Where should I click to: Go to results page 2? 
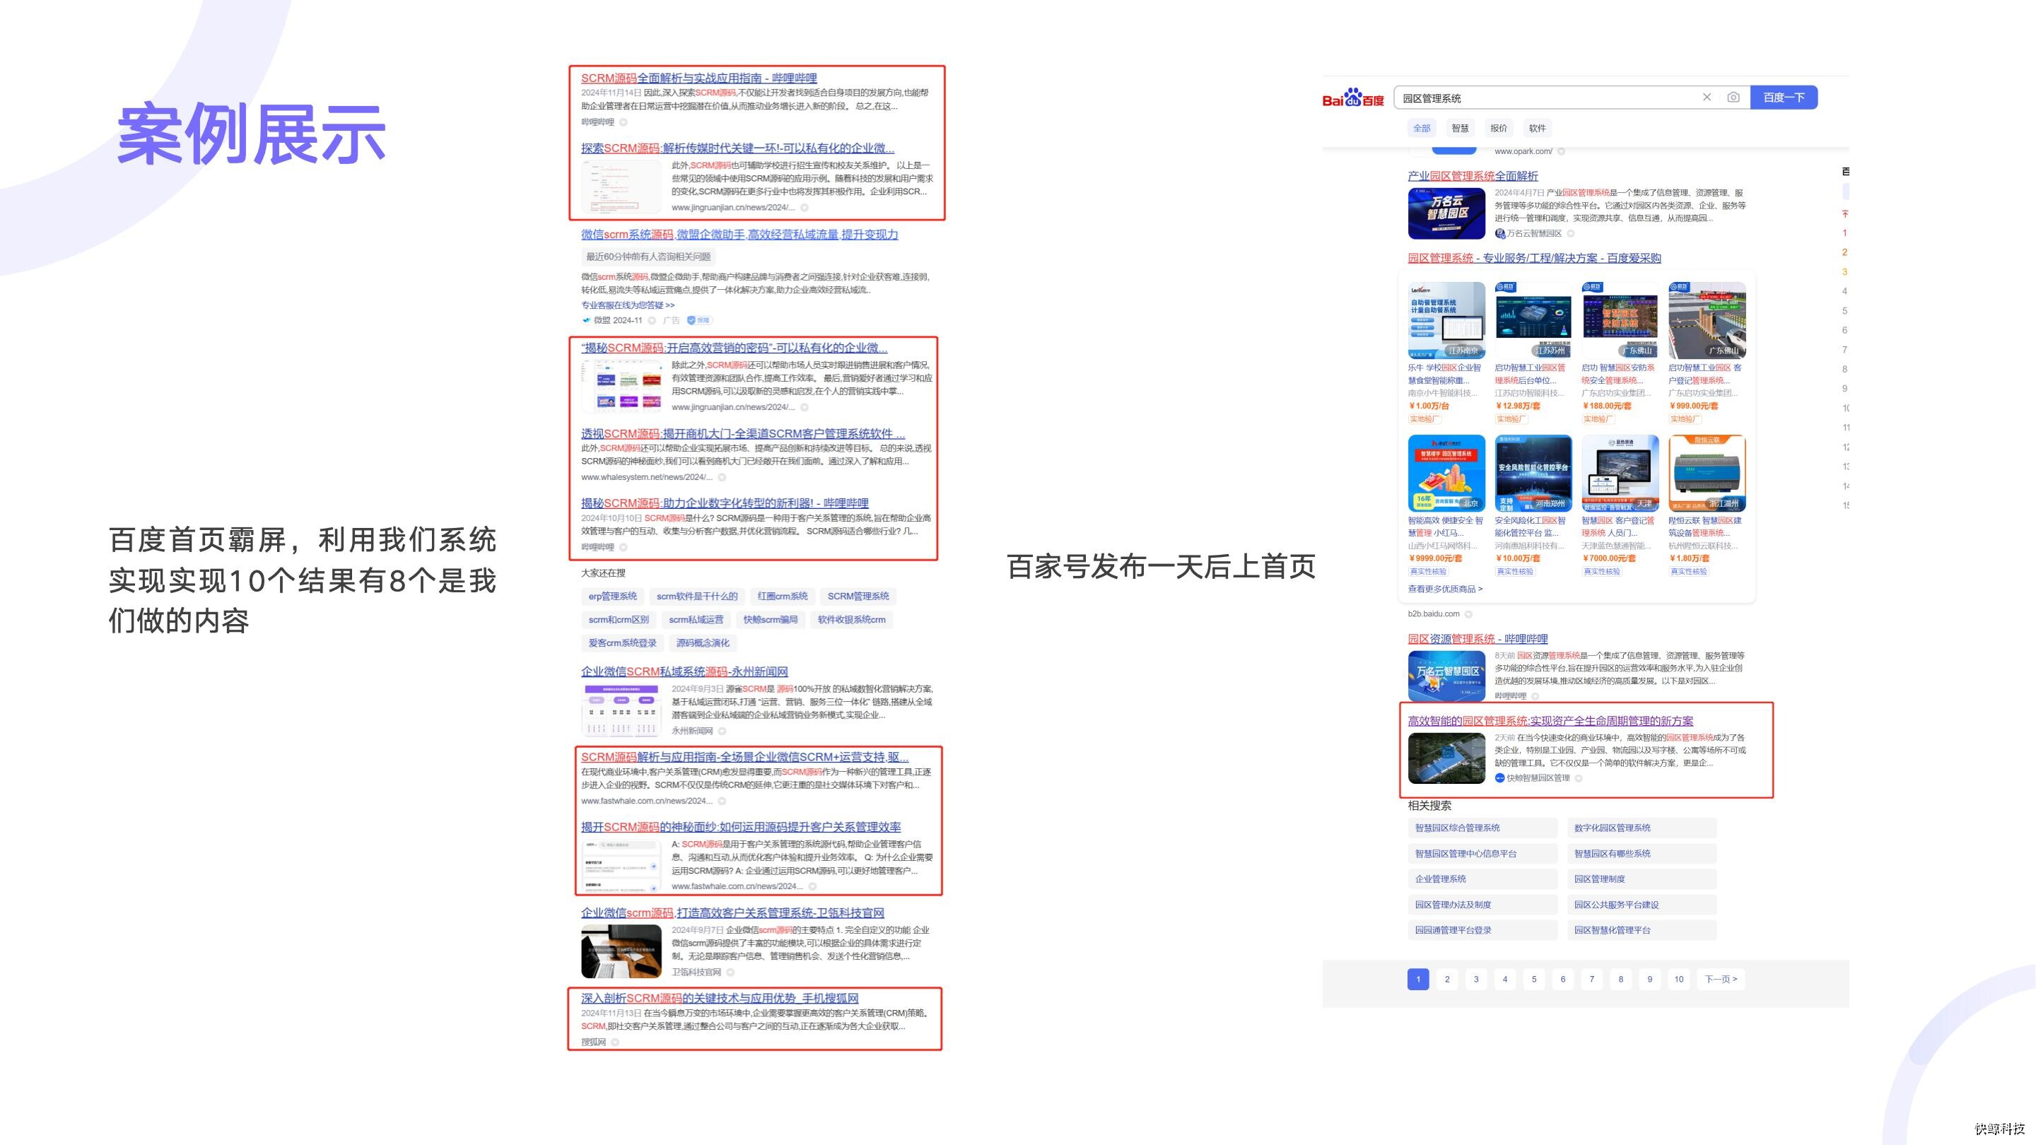[1447, 980]
